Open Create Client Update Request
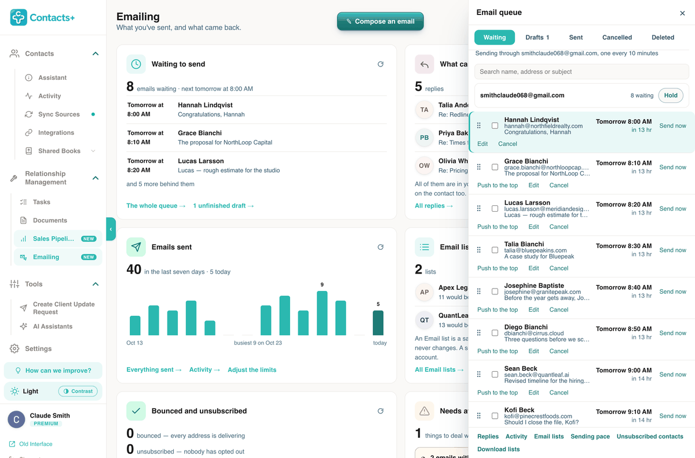 [64, 308]
